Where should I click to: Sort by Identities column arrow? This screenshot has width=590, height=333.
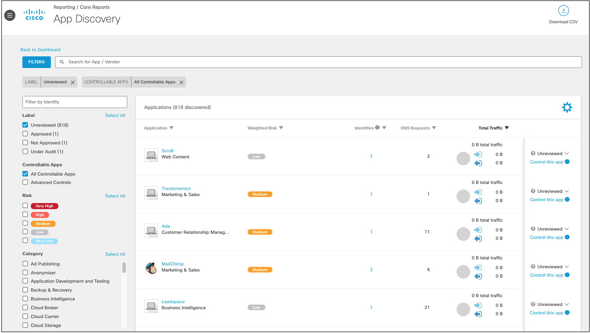point(384,128)
